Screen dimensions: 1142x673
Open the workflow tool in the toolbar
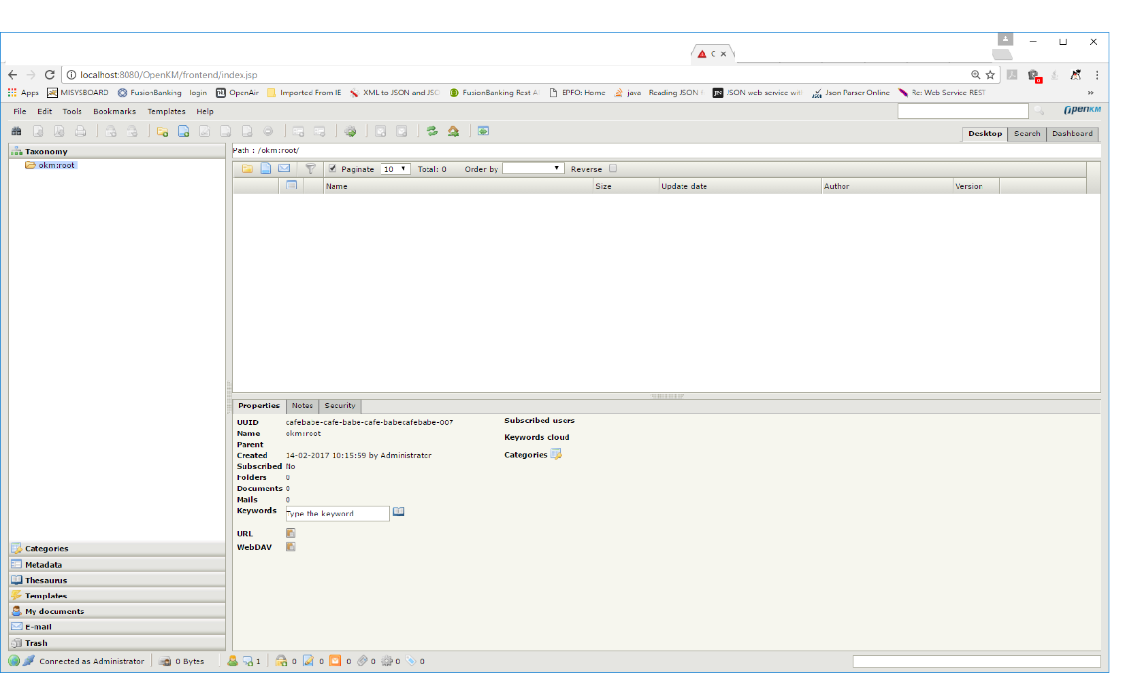[x=351, y=131]
